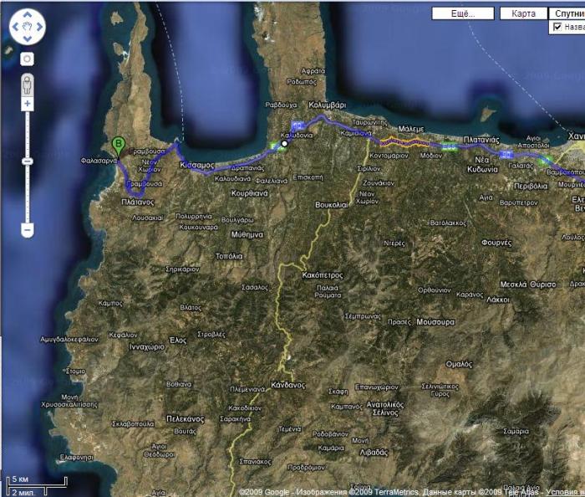
Task: Click the 5 км scale bar
Action: click(33, 481)
